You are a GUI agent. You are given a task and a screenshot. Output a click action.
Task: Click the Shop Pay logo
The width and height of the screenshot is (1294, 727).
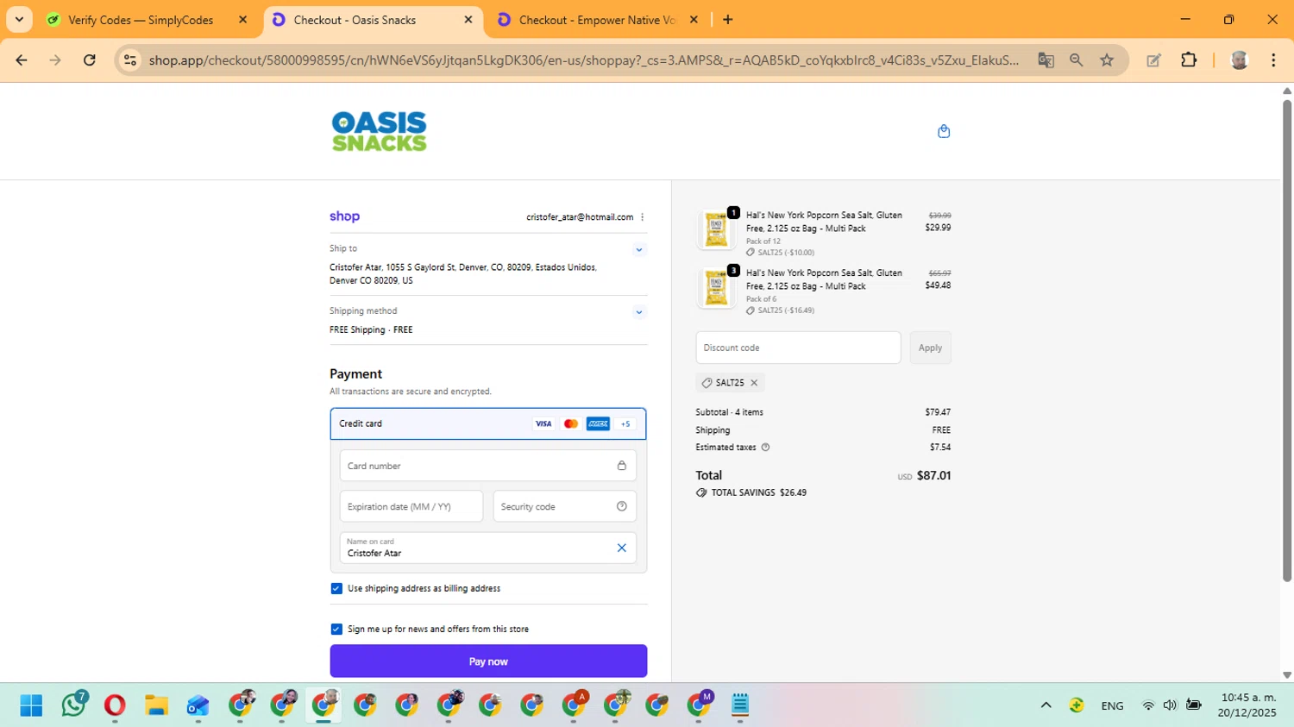pyautogui.click(x=344, y=216)
